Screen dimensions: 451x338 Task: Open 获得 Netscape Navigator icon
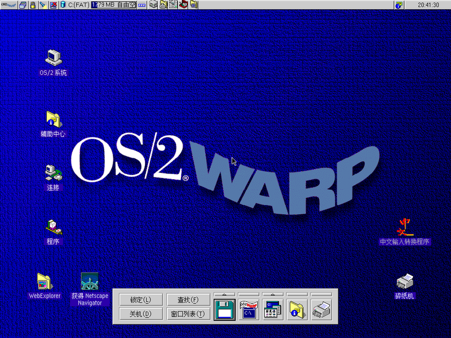point(90,281)
